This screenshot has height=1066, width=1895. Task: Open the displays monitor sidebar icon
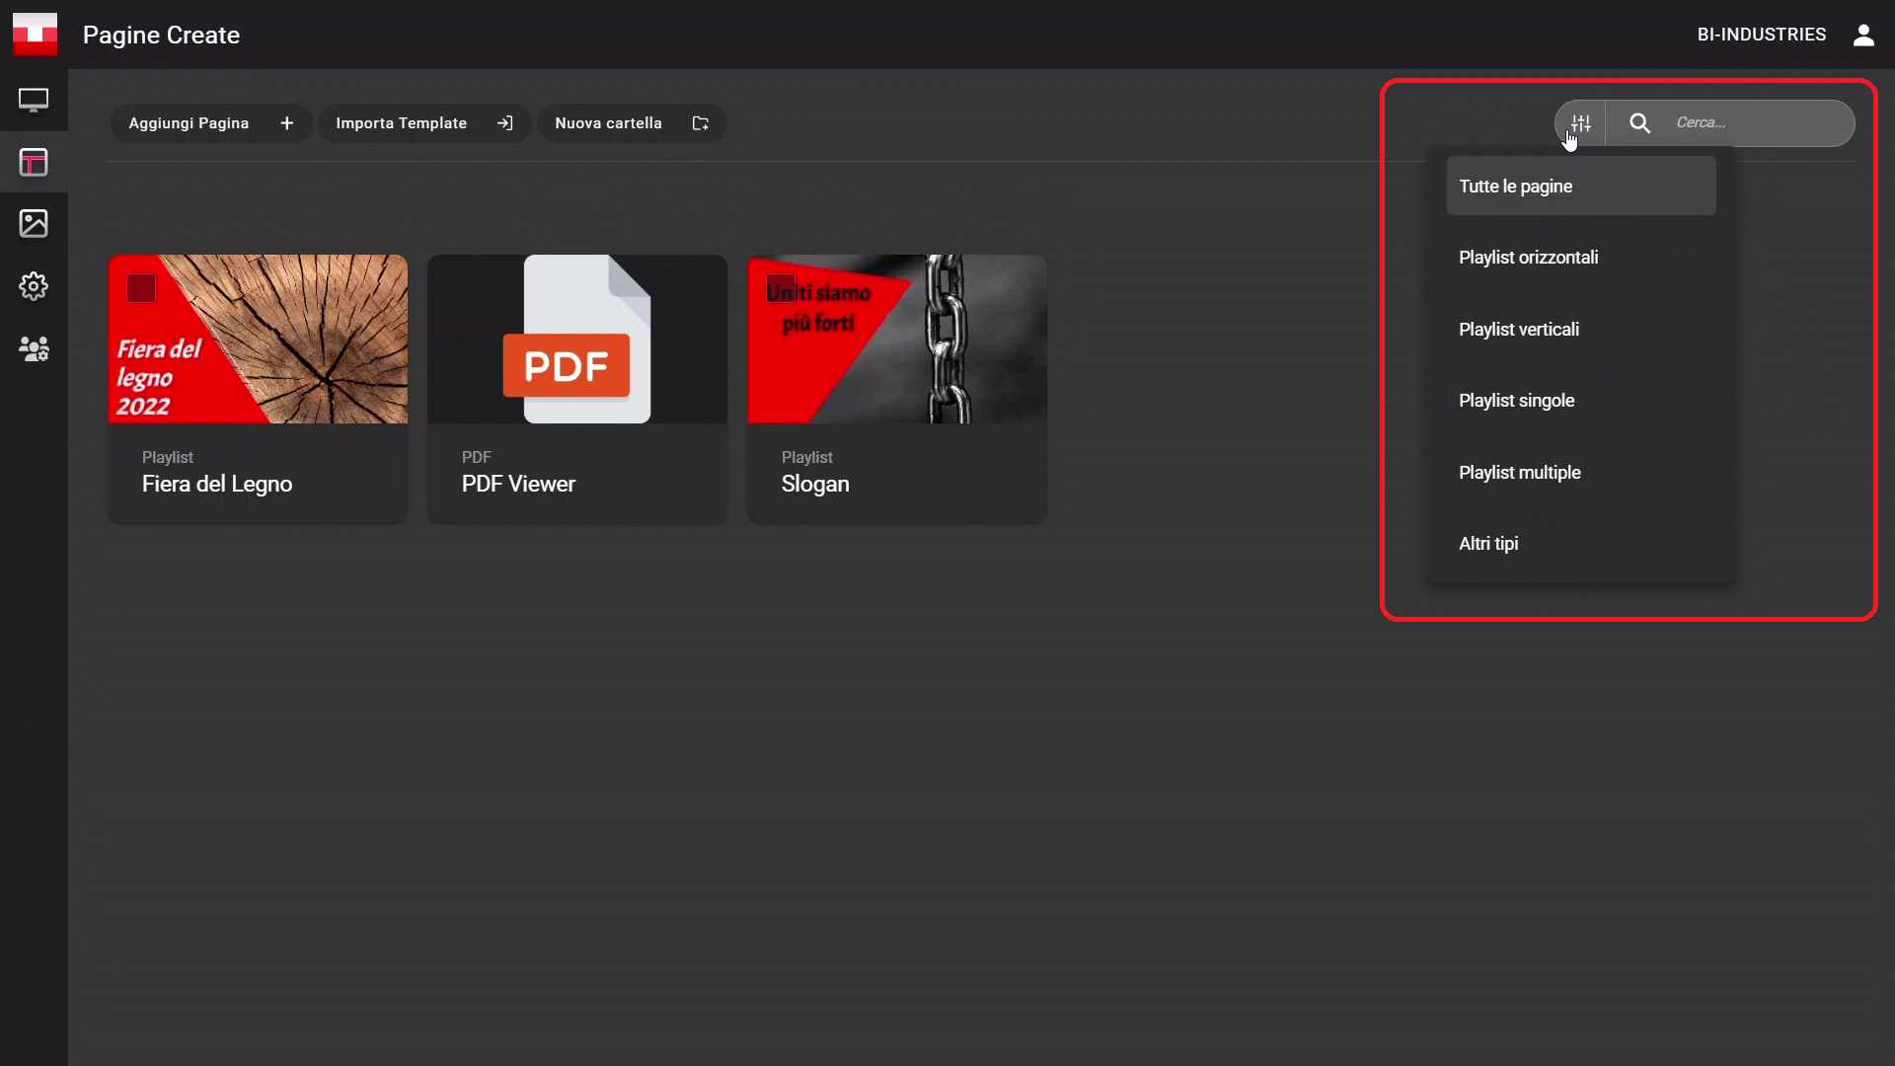coord(34,100)
